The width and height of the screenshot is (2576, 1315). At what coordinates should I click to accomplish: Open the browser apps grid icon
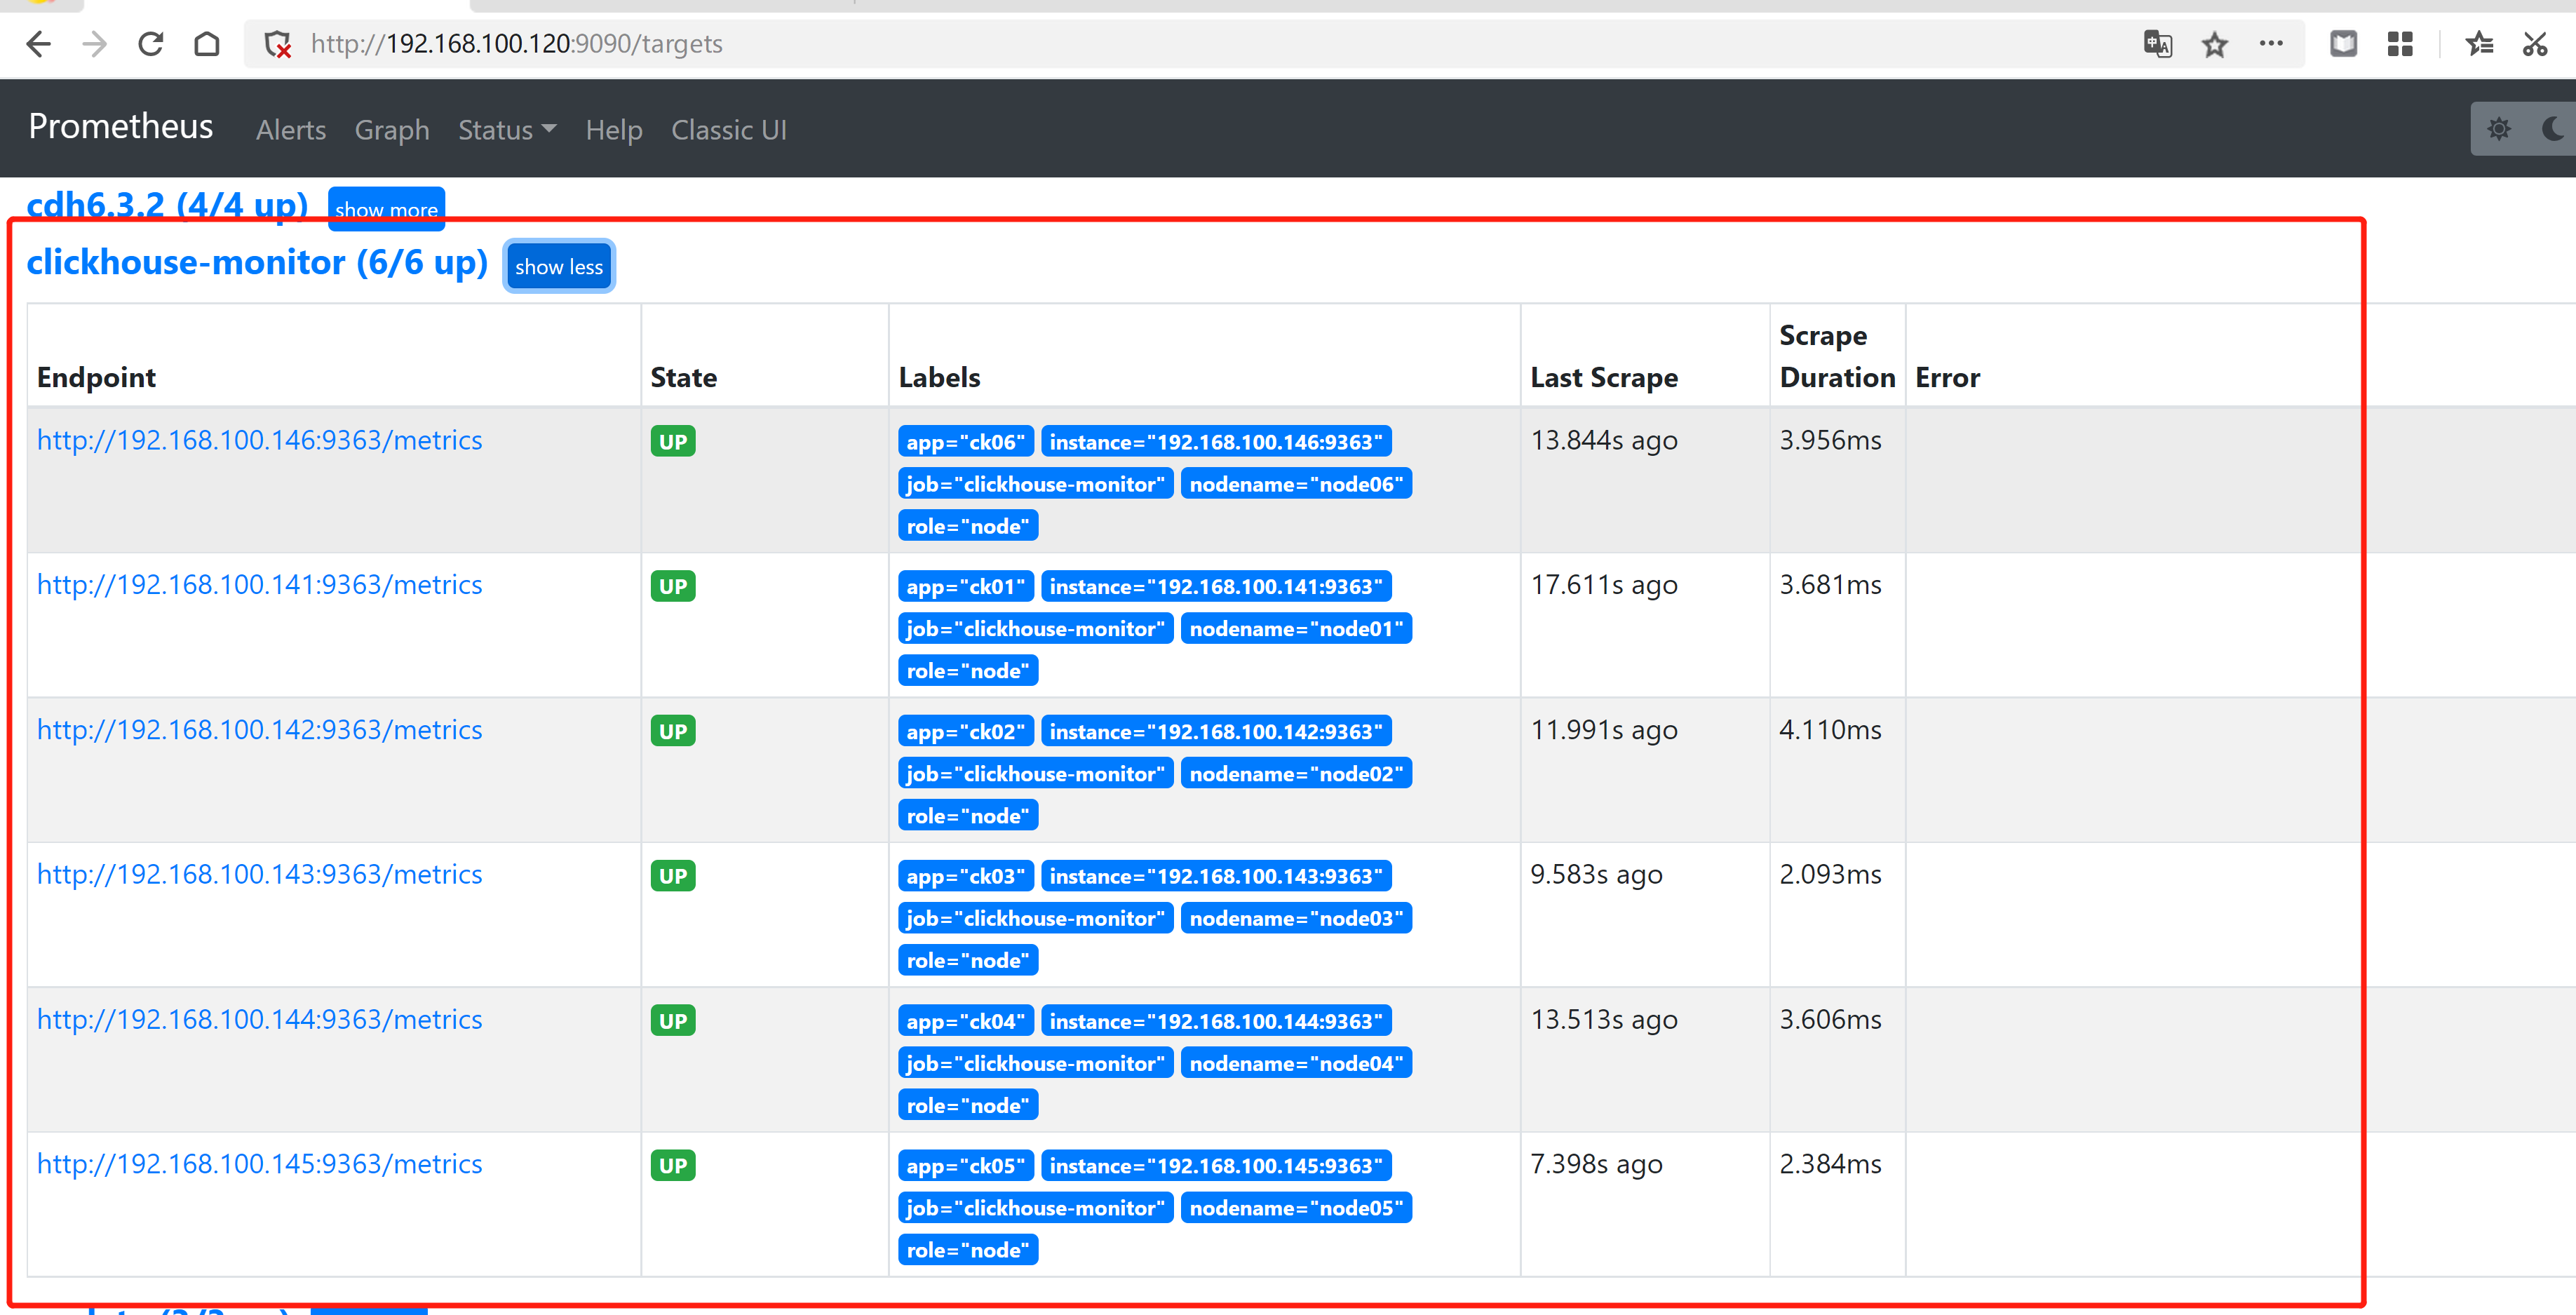pyautogui.click(x=2400, y=44)
